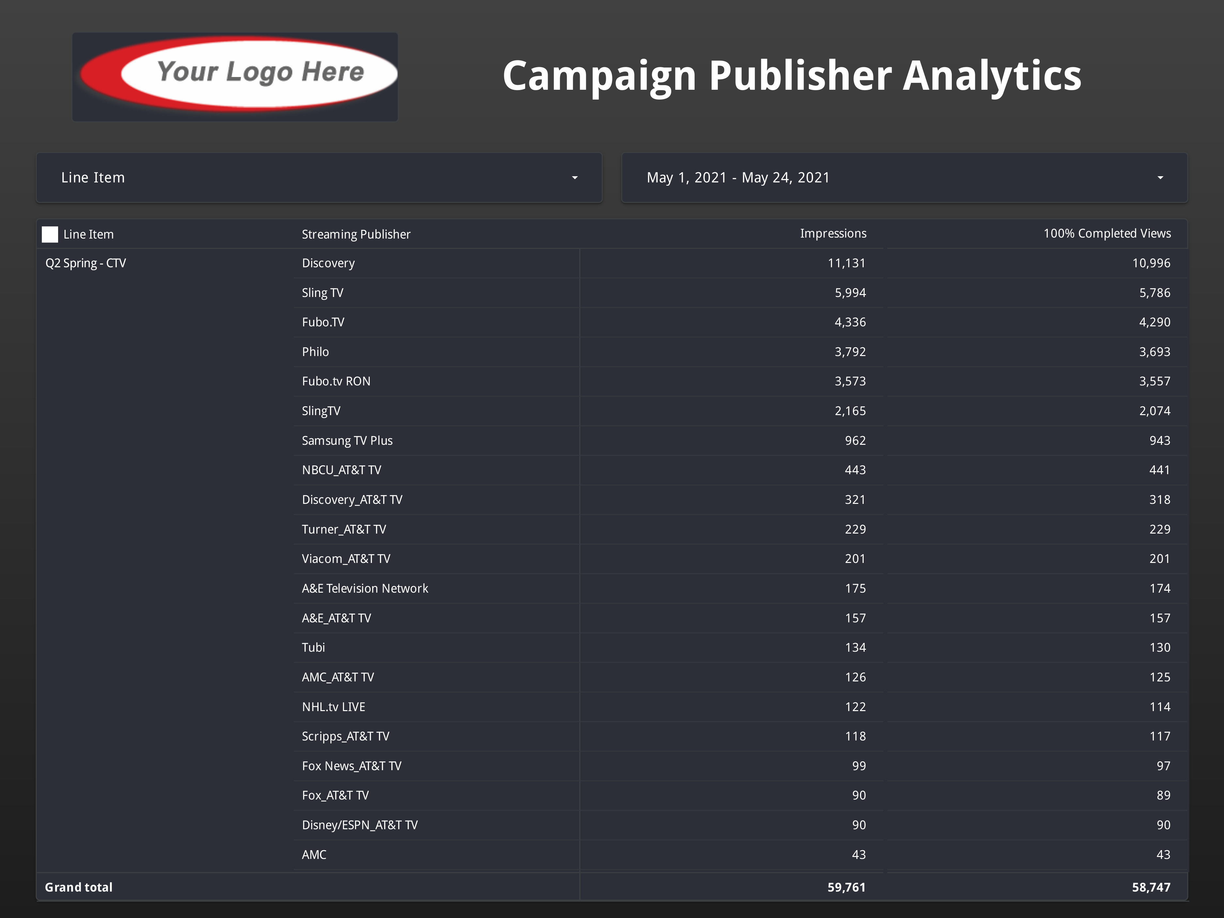Viewport: 1224px width, 918px height.
Task: Select the Q2 Spring - CTV line item cell
Action: [86, 263]
